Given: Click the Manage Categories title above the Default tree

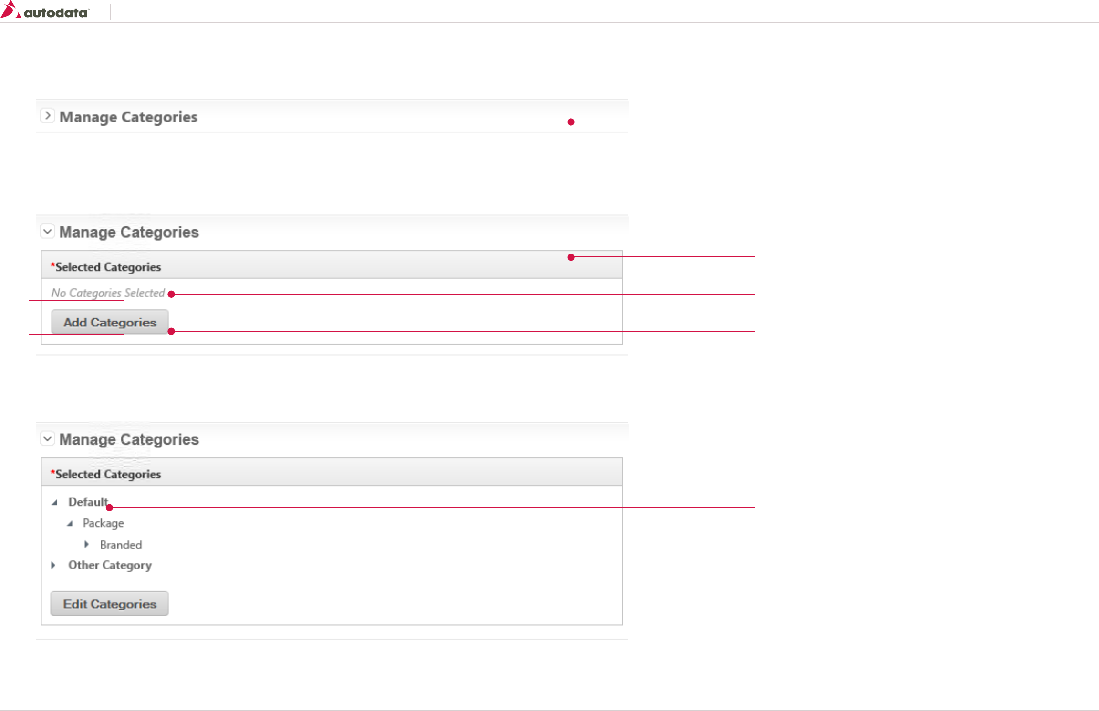Looking at the screenshot, I should [129, 439].
